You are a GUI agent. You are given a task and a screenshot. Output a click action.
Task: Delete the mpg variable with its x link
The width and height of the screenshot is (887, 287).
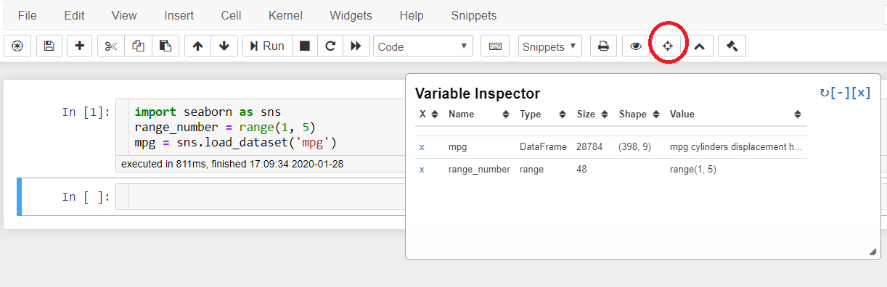pos(422,147)
